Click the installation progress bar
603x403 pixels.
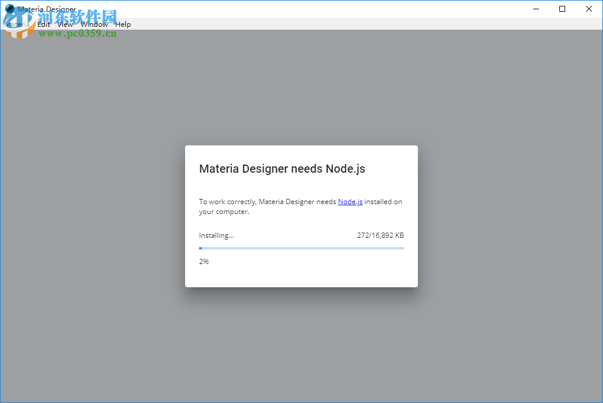301,248
